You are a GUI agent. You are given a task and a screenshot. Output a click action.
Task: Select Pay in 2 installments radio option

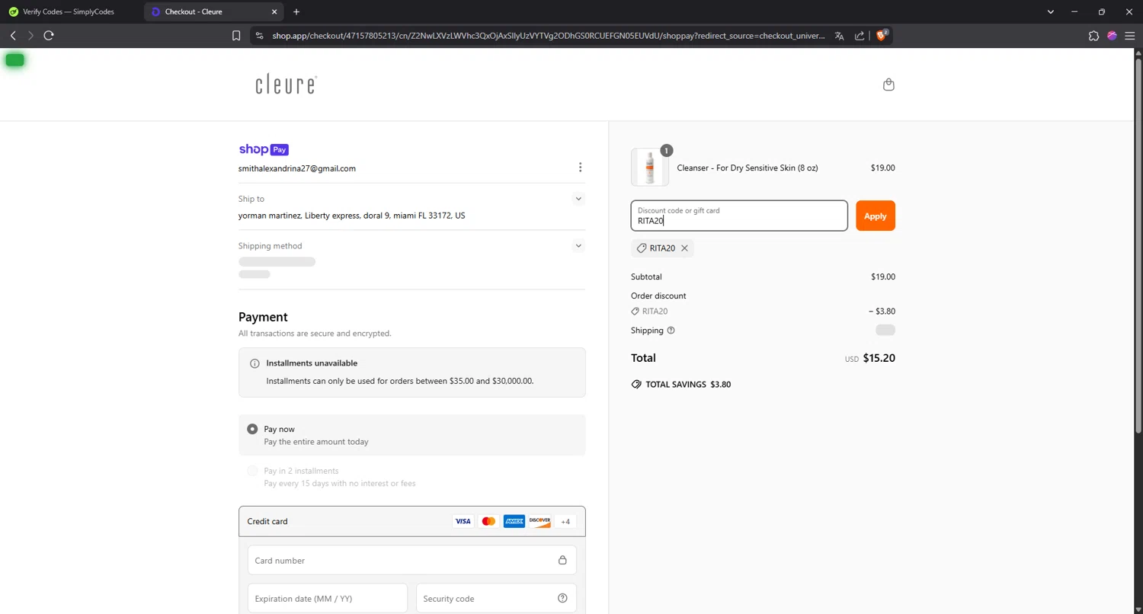click(x=252, y=472)
